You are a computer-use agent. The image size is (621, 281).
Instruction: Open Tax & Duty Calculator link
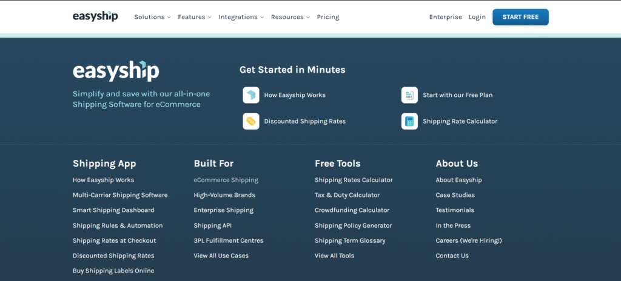click(x=347, y=195)
